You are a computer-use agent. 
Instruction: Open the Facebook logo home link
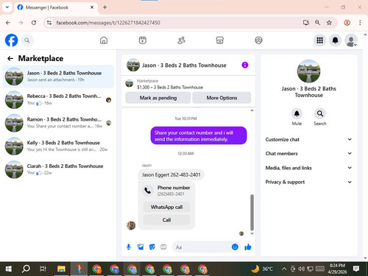point(12,40)
